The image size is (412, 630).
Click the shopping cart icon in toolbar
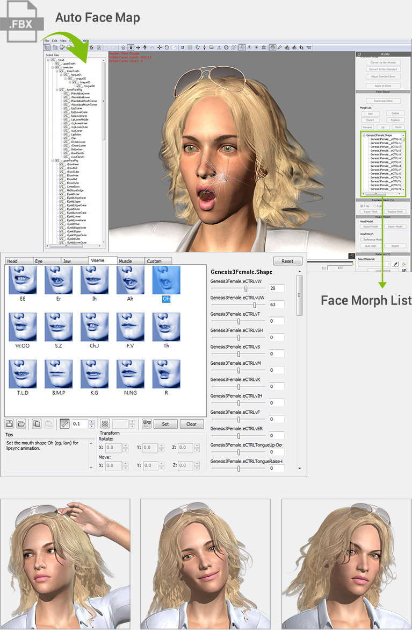coord(309,47)
